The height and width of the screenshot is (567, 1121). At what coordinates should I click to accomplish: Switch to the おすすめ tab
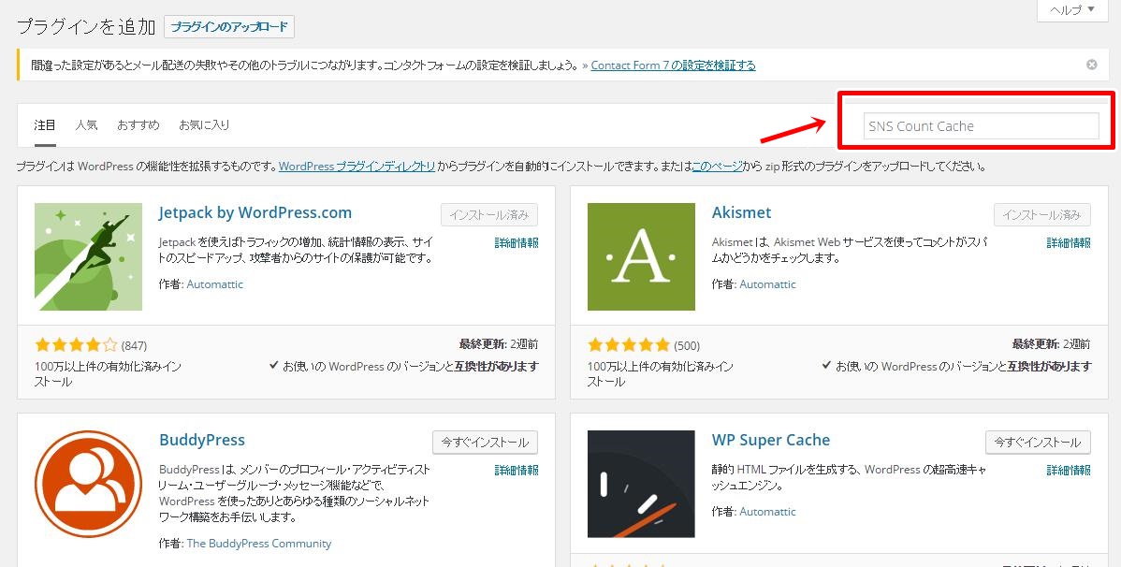(138, 125)
